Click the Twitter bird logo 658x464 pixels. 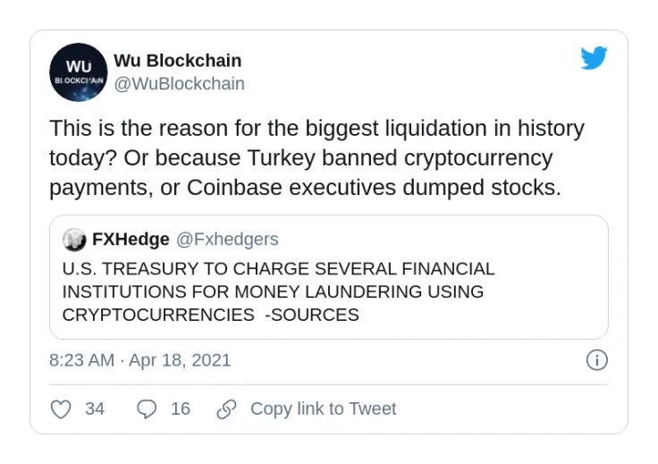[594, 58]
